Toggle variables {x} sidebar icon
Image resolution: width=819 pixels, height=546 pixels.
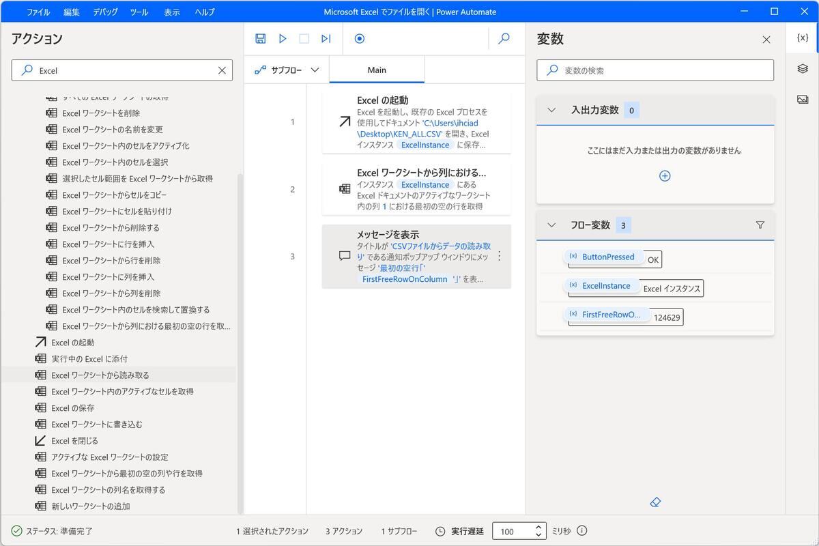coord(803,38)
